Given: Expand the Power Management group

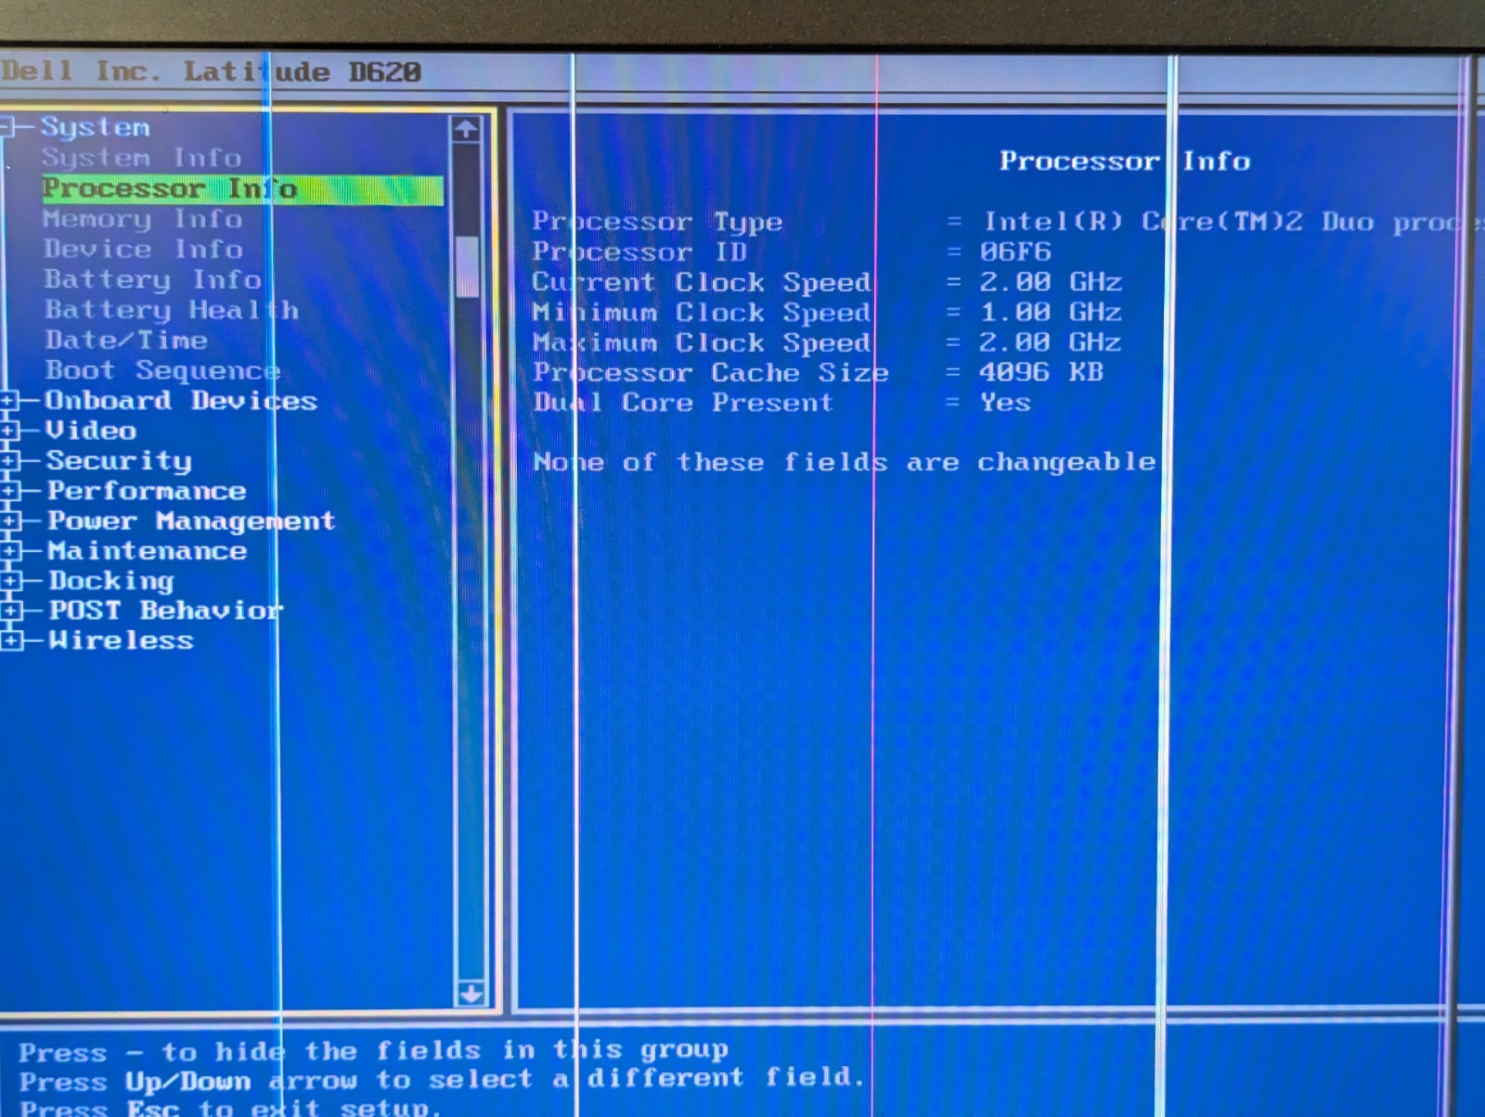Looking at the screenshot, I should tap(8, 521).
